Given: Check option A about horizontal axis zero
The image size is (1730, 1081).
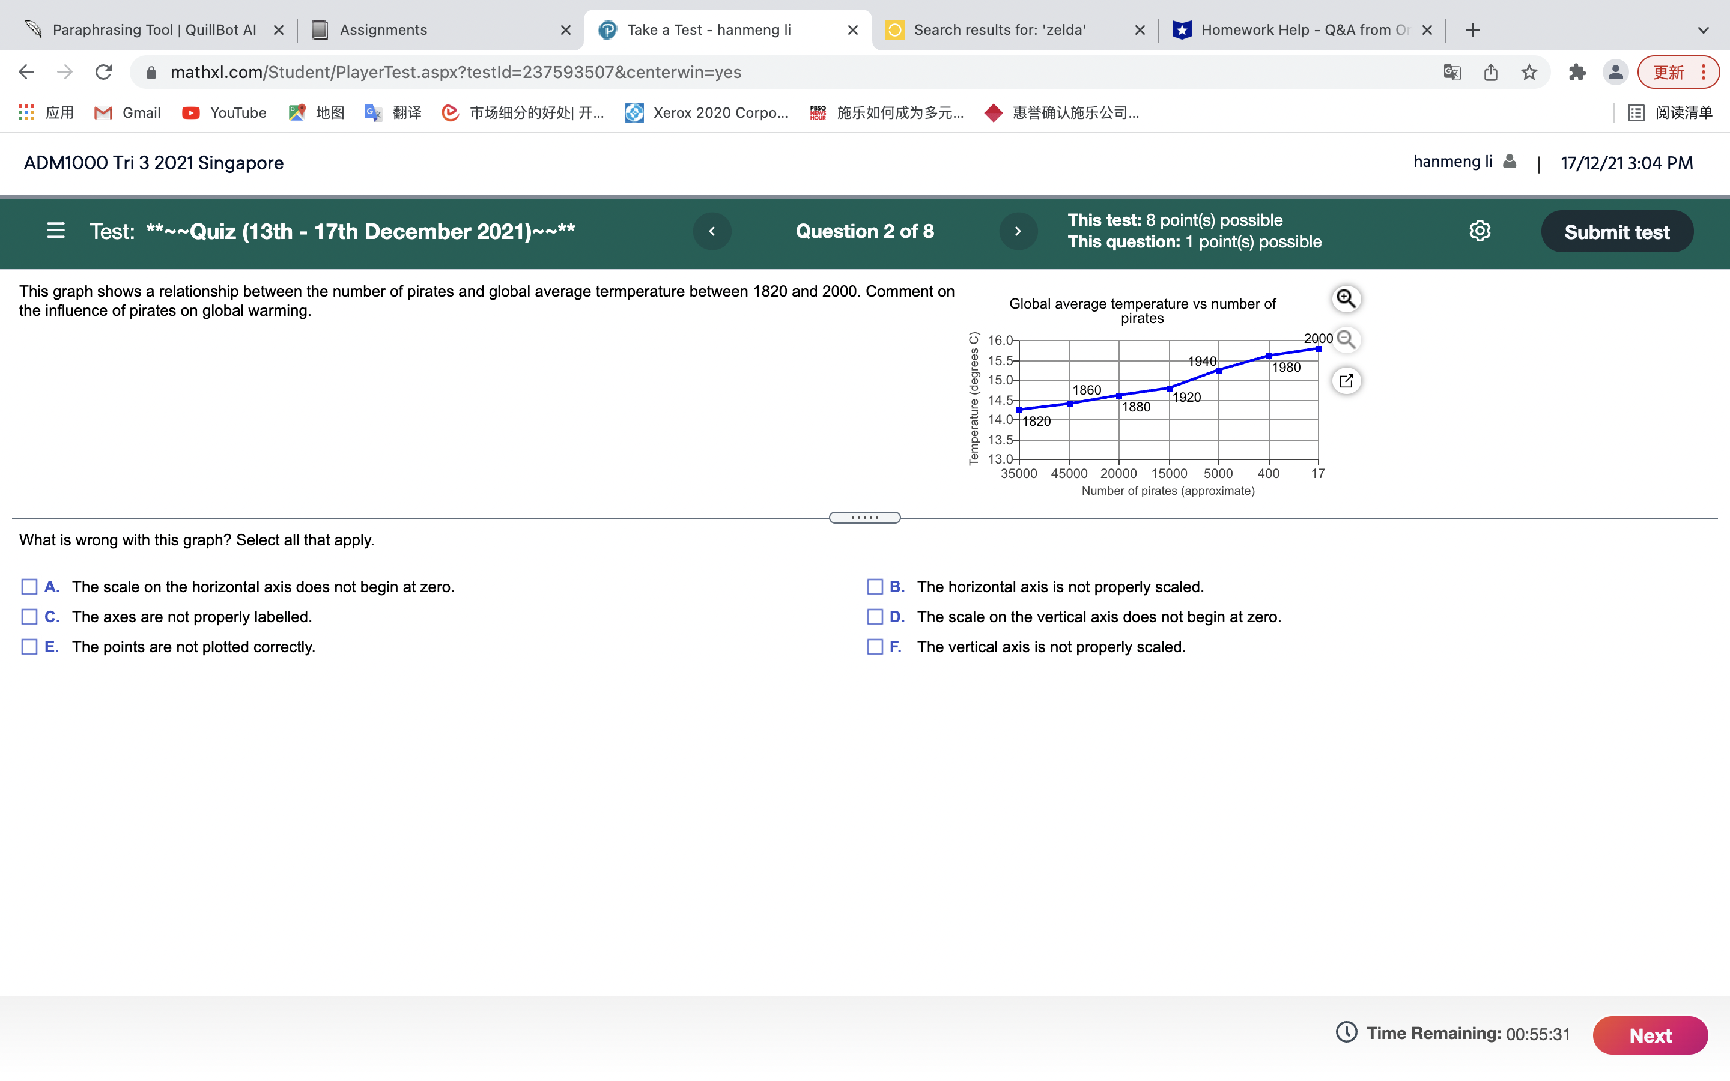Looking at the screenshot, I should click(29, 586).
